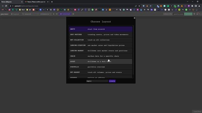Viewport: 202px width, 113px height.
Task: Click the layout list scrollbar
Action: pos(133,50)
